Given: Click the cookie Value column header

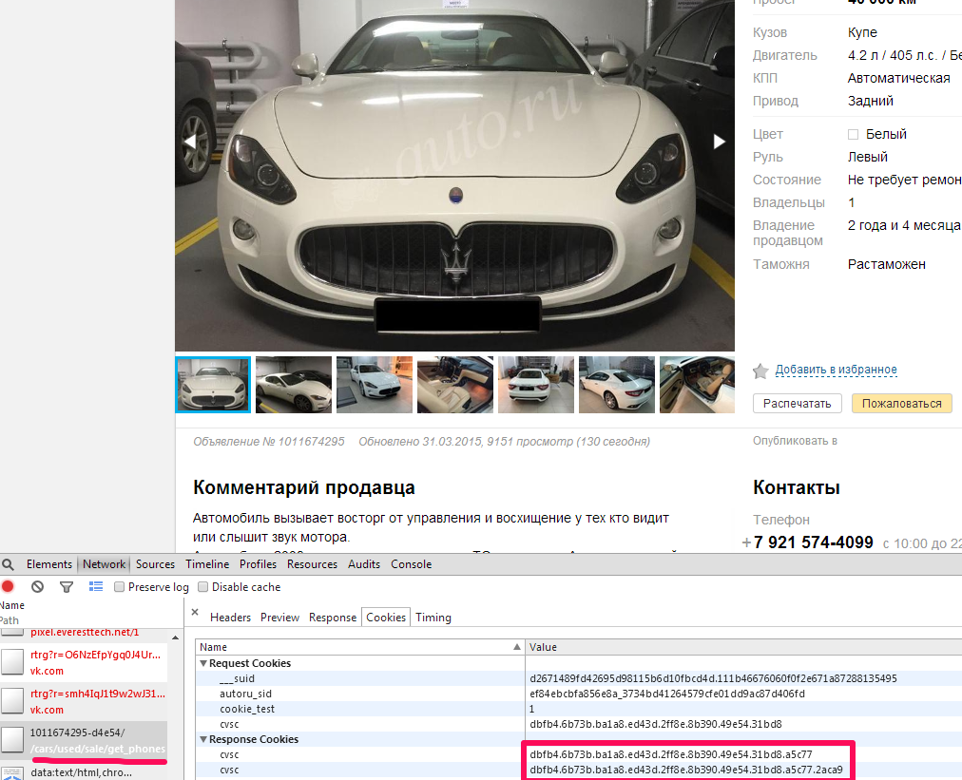Looking at the screenshot, I should (x=743, y=647).
